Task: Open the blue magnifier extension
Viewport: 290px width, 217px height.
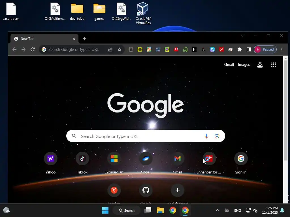Action: coord(212,49)
